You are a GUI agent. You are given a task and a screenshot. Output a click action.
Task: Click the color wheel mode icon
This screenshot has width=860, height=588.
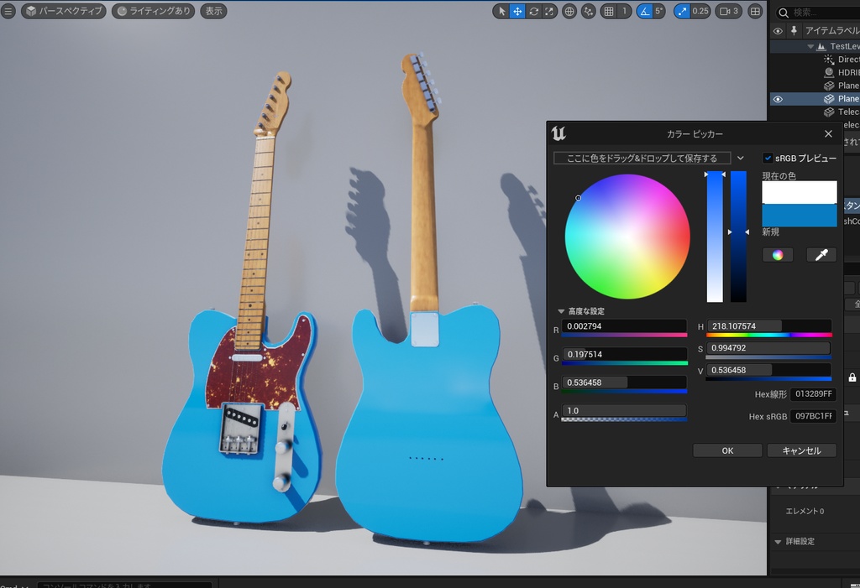[x=777, y=254]
